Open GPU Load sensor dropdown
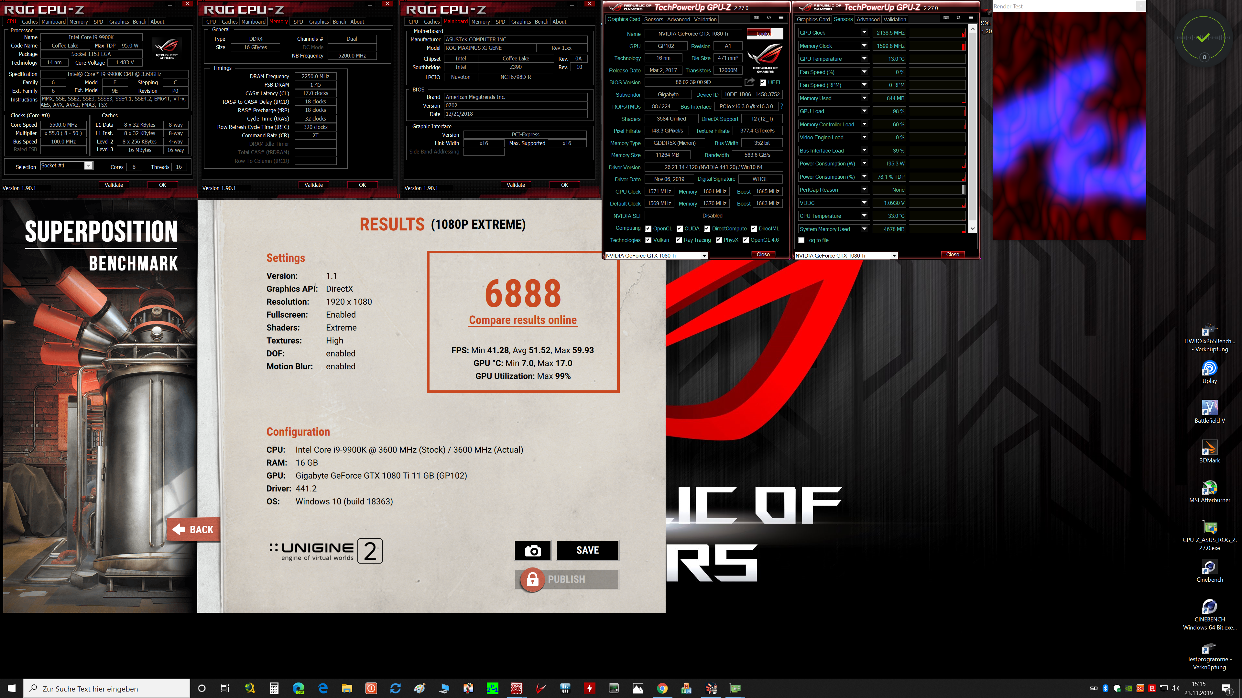The width and height of the screenshot is (1242, 698). pos(864,111)
